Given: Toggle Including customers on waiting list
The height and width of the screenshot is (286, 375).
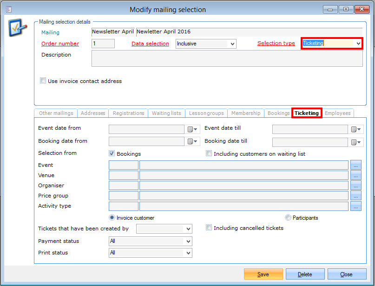Looking at the screenshot, I should 209,153.
